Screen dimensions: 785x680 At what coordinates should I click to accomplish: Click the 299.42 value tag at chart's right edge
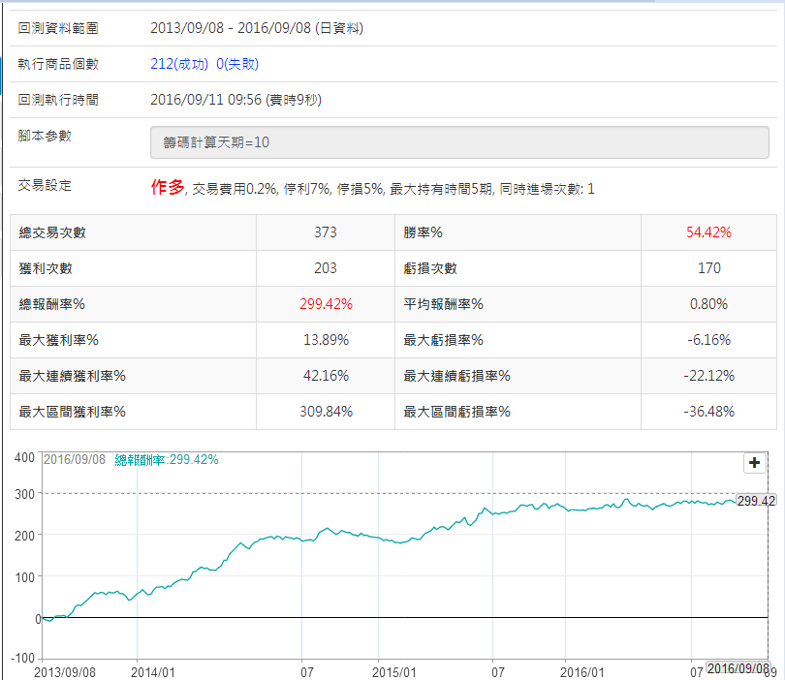pyautogui.click(x=756, y=501)
